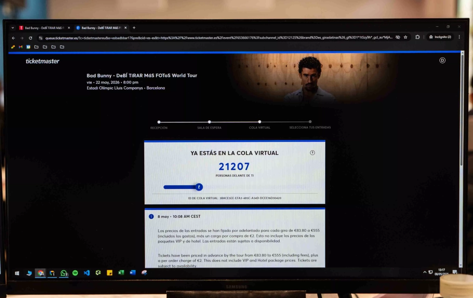Screen dimensions: 473x298
Task: Click the Ticketmaster logo
Action: pyautogui.click(x=42, y=61)
